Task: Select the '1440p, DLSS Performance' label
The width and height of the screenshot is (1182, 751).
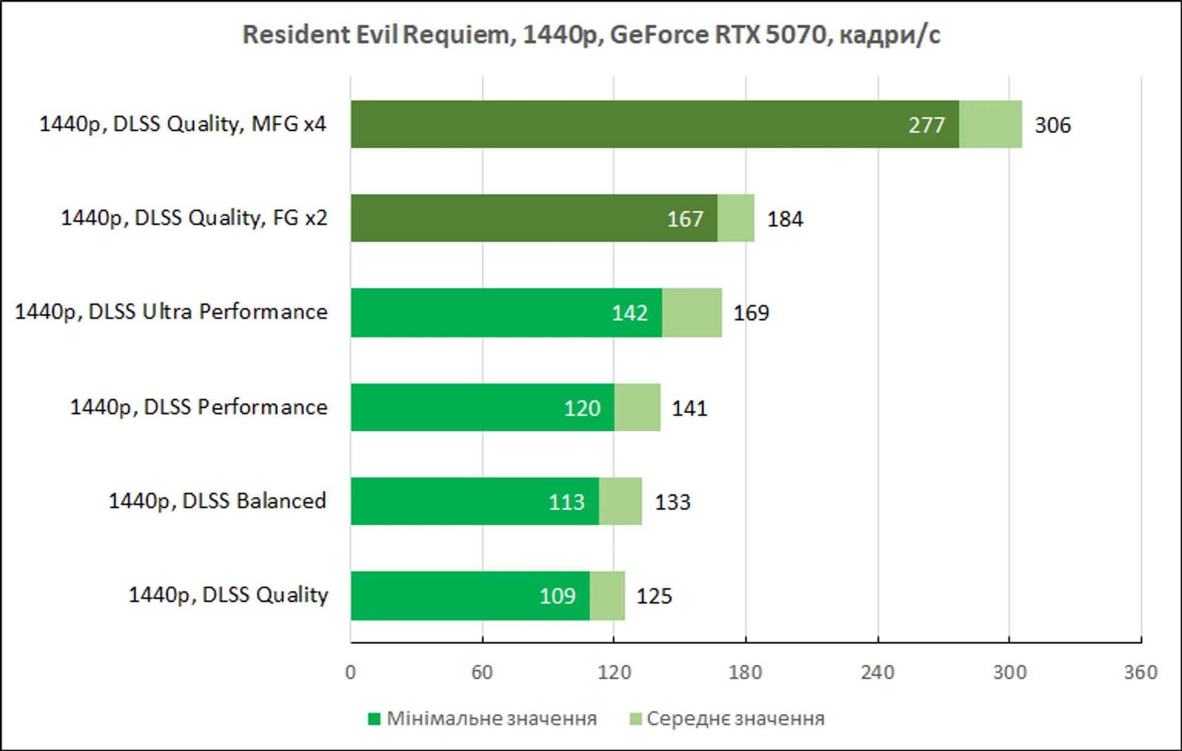Action: [199, 408]
